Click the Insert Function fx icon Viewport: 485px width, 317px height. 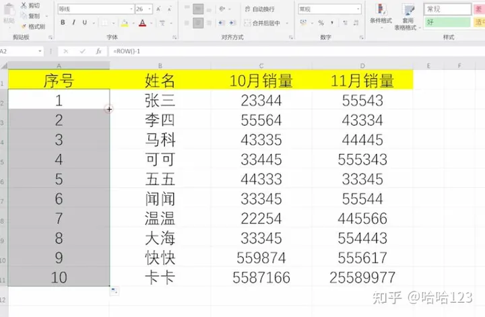pyautogui.click(x=98, y=51)
